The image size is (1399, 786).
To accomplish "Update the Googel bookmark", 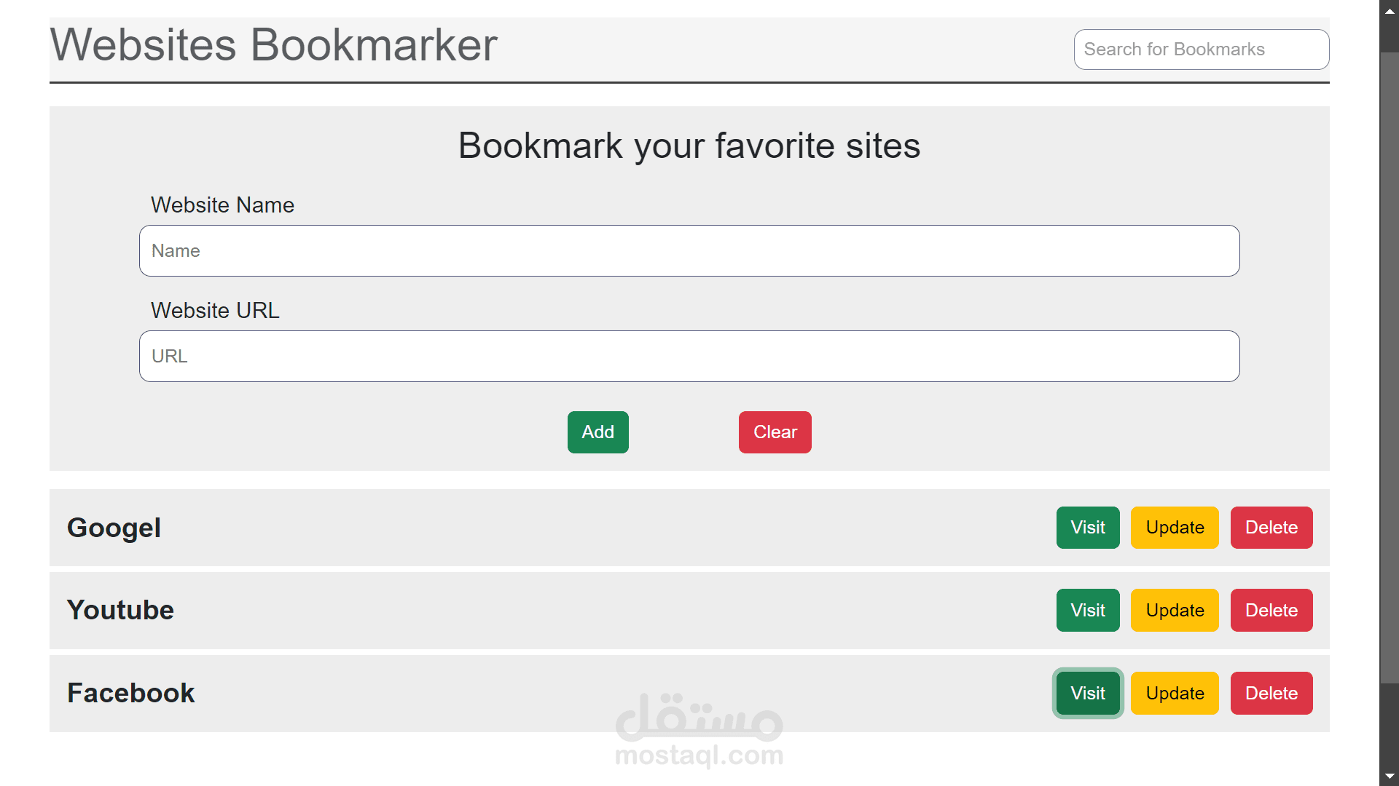I will [x=1174, y=528].
